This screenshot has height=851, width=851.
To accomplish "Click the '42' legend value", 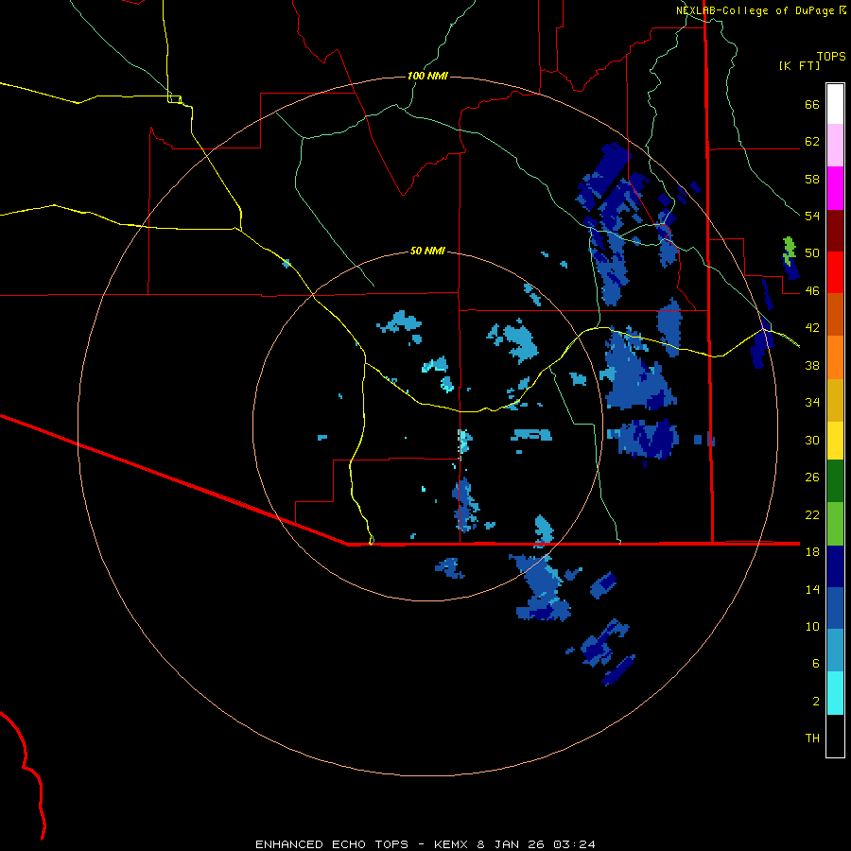I will tap(812, 328).
